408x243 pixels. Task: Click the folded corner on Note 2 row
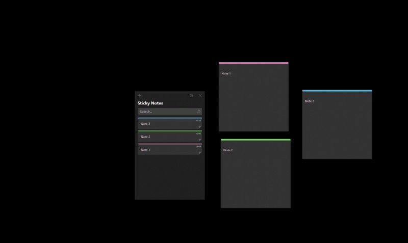[x=200, y=140]
